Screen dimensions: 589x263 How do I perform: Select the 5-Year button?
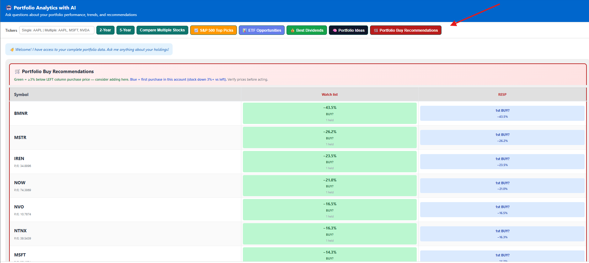tap(125, 30)
